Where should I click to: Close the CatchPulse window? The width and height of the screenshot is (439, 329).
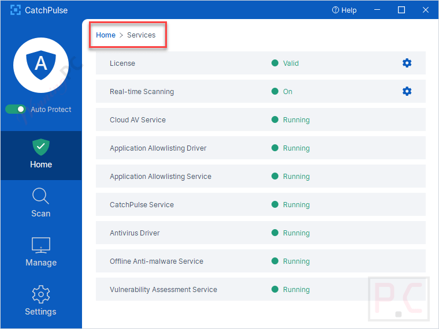426,10
